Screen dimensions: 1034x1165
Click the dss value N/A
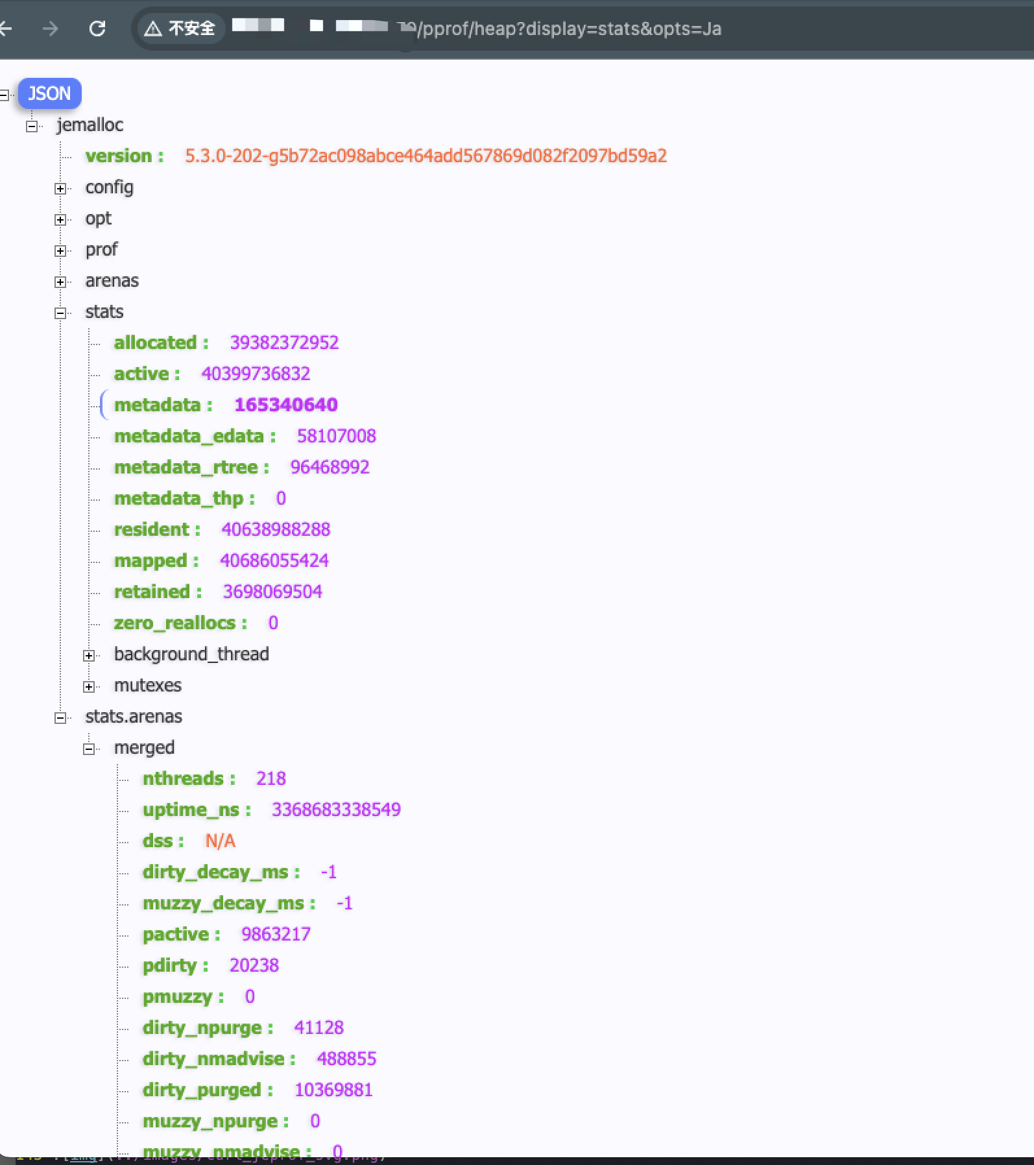221,841
